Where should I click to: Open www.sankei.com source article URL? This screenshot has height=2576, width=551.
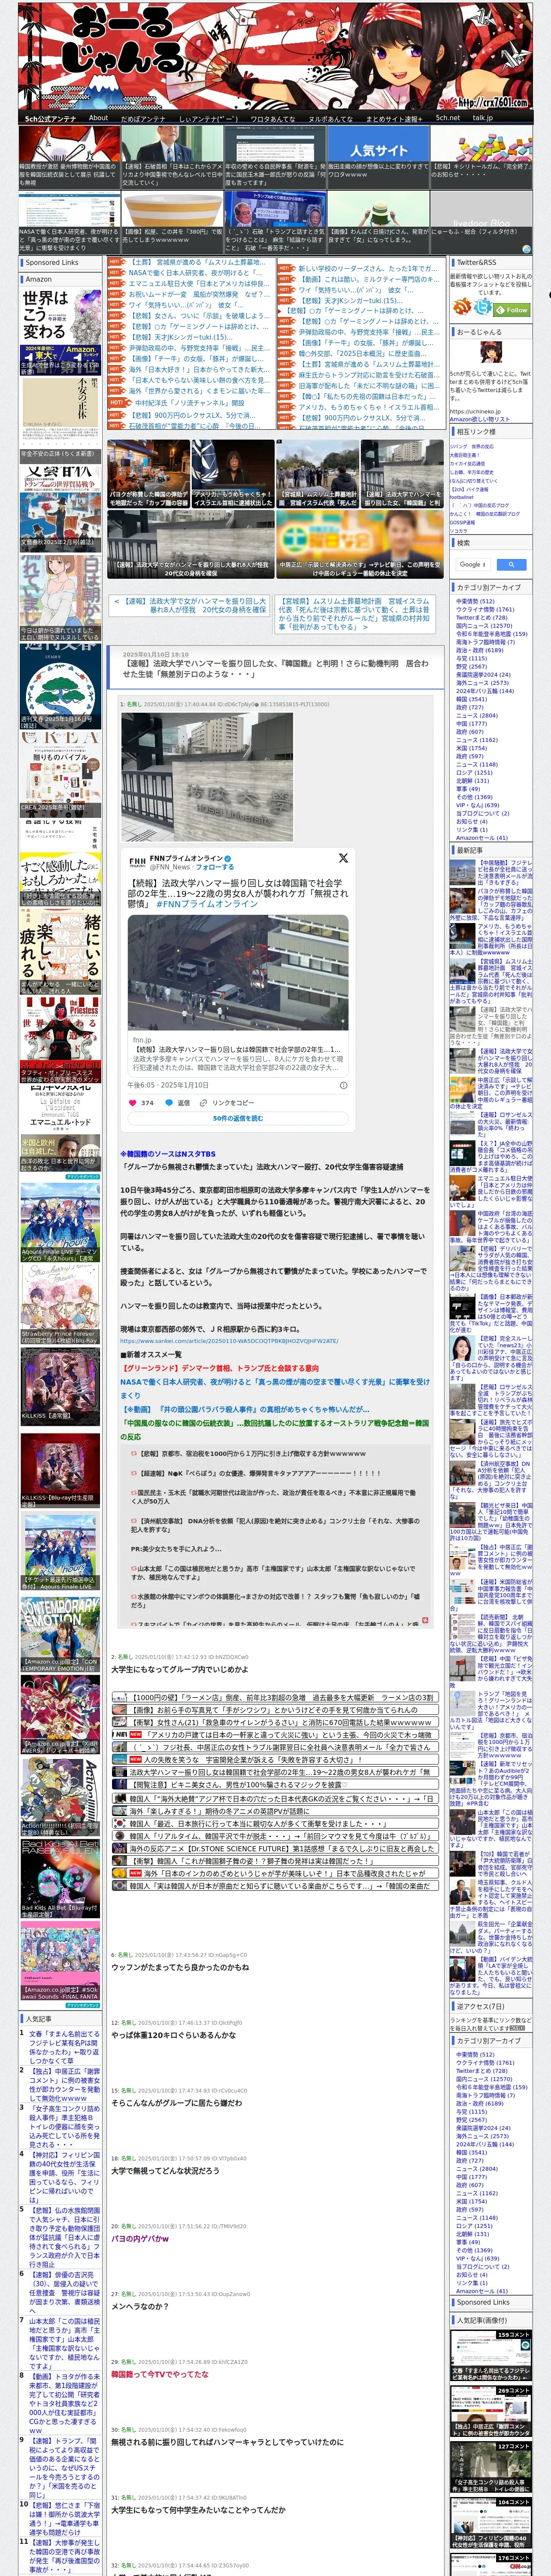coord(229,1341)
